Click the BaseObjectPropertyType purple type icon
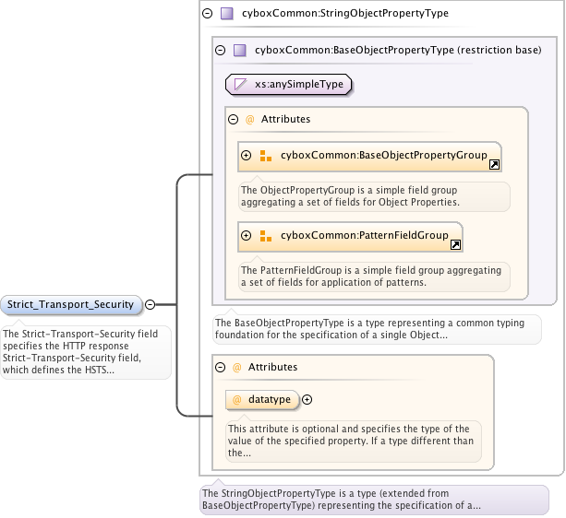Viewport: 566px width, 518px height. coord(239,51)
